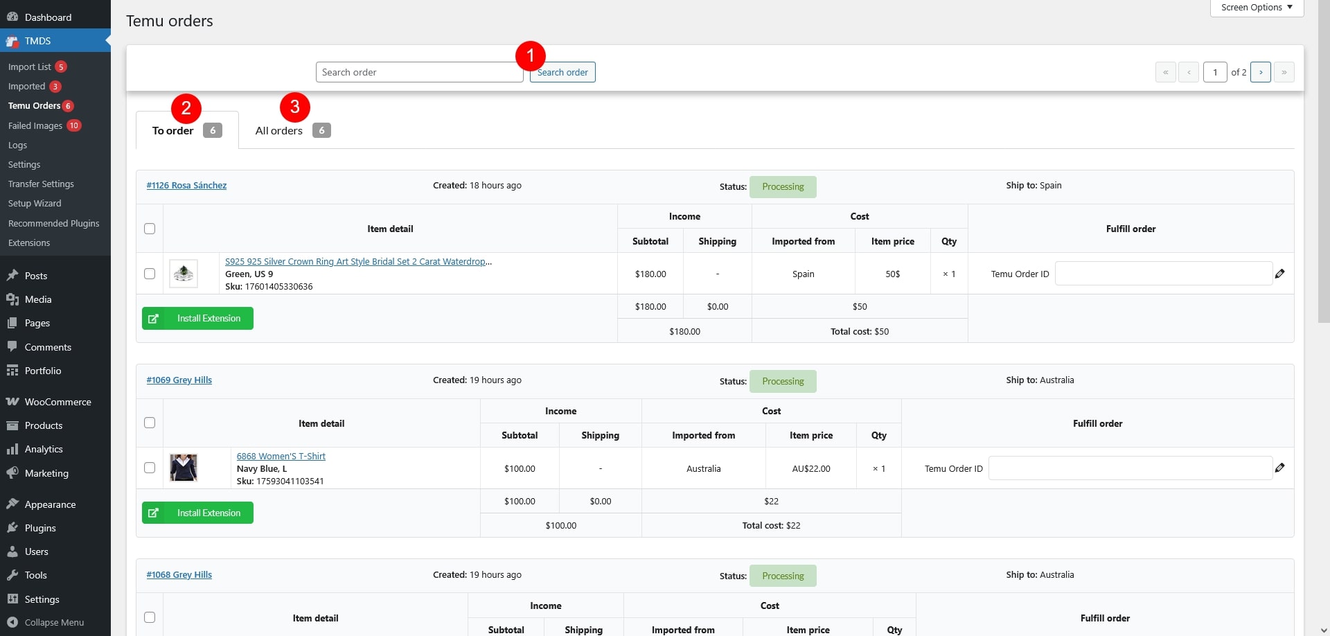Click the page number input field
The width and height of the screenshot is (1330, 636).
tap(1215, 72)
